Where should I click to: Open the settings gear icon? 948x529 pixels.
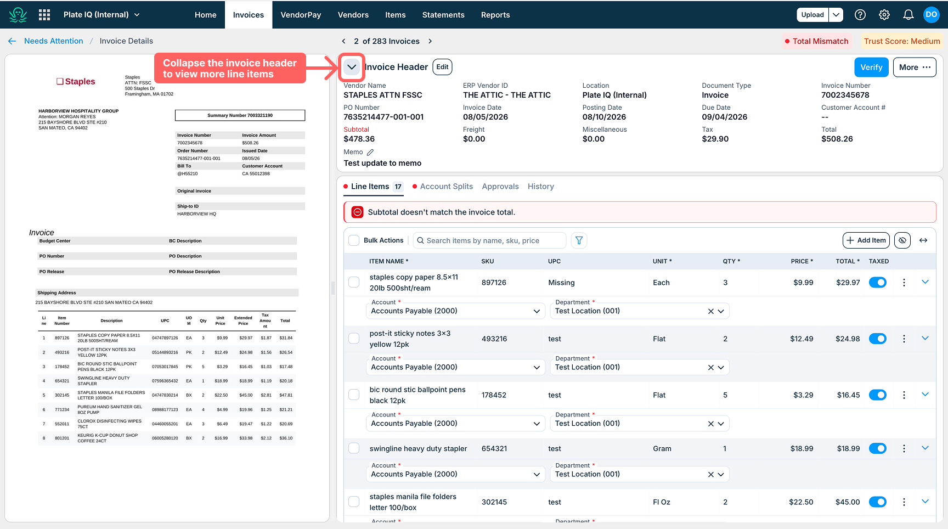coord(884,15)
